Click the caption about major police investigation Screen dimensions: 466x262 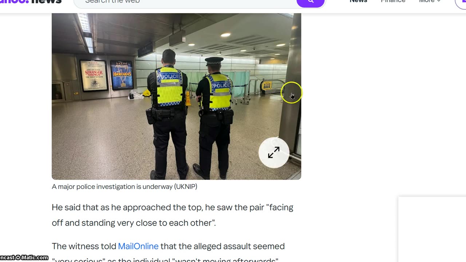(x=125, y=187)
